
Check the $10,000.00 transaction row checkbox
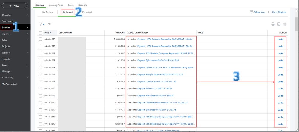tap(40, 39)
